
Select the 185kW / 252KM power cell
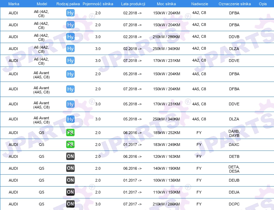tap(166, 133)
